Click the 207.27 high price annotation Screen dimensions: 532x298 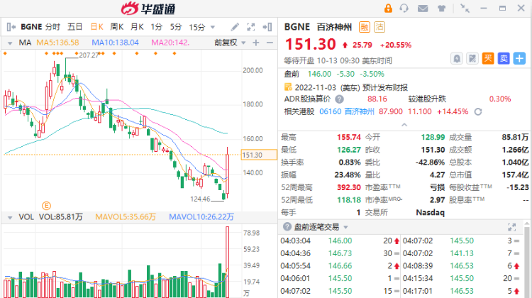[89, 55]
